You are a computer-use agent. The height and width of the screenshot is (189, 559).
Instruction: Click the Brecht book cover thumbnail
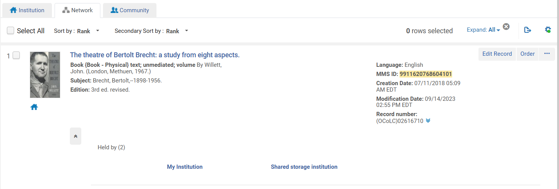tap(45, 75)
